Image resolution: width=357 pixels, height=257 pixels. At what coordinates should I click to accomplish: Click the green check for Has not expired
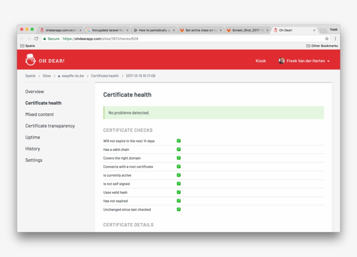click(x=178, y=201)
